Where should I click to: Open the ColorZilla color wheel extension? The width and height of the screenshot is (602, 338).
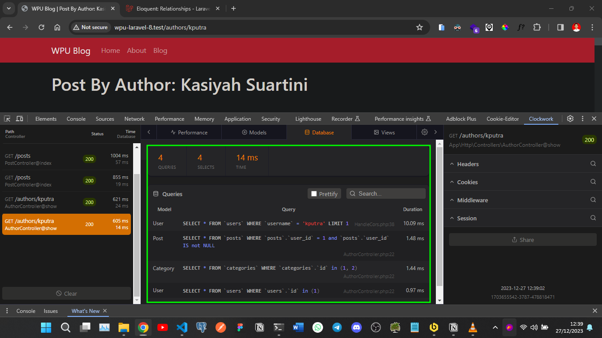[505, 27]
